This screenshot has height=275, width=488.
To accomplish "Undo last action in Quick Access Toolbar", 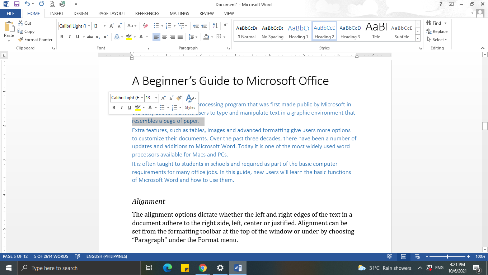I will pyautogui.click(x=27, y=4).
